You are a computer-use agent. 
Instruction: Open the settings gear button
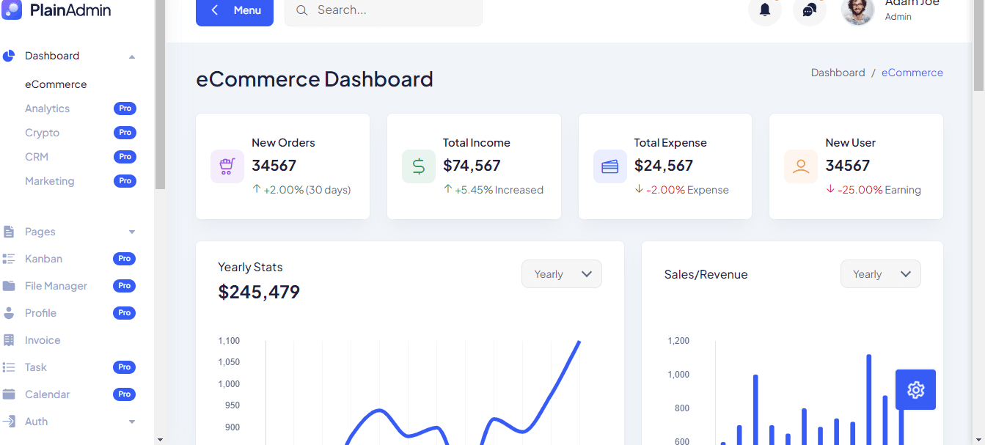tap(915, 389)
